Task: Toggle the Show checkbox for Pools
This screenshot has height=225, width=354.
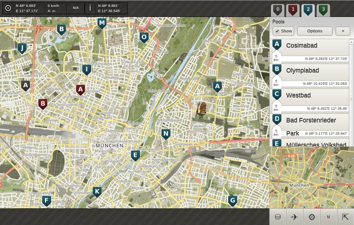Action: click(277, 31)
